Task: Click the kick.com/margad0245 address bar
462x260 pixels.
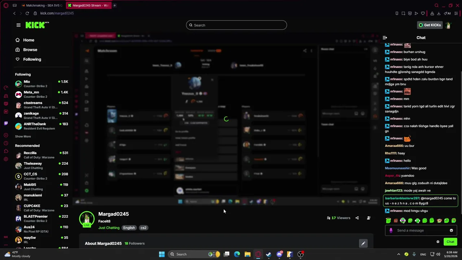Action: (x=57, y=13)
